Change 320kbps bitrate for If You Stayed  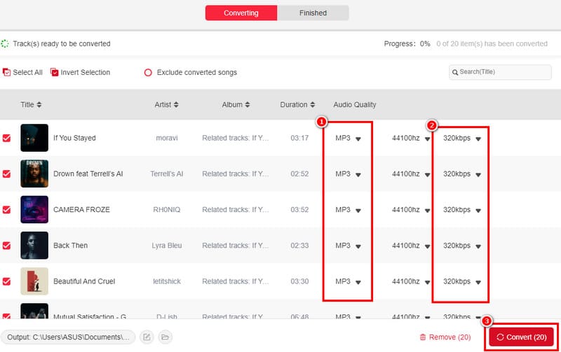pyautogui.click(x=462, y=138)
